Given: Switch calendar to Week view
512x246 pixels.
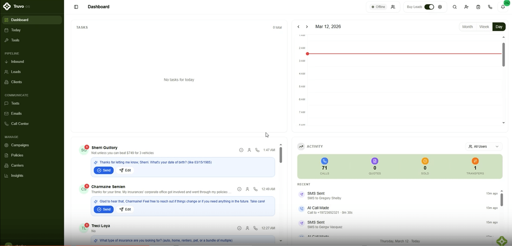Looking at the screenshot, I should point(484,27).
